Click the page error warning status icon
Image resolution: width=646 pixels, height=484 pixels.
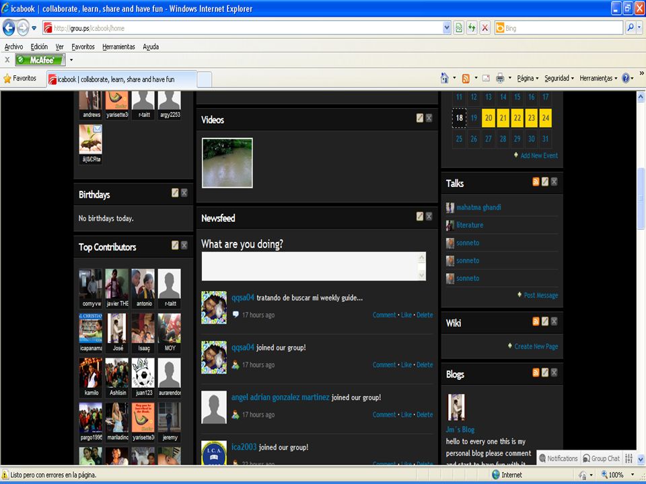coord(5,475)
